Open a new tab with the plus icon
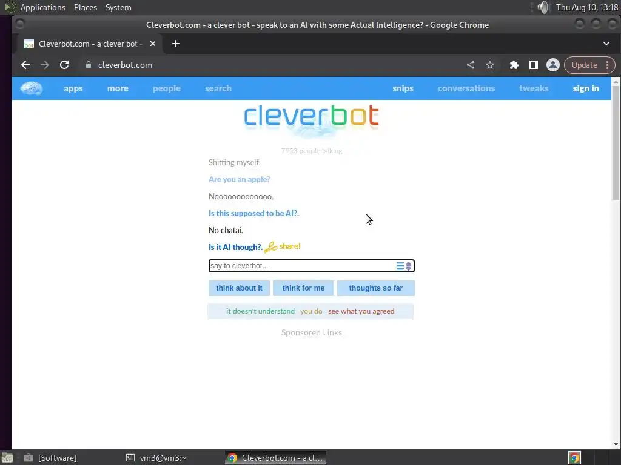The width and height of the screenshot is (621, 465). 176,44
